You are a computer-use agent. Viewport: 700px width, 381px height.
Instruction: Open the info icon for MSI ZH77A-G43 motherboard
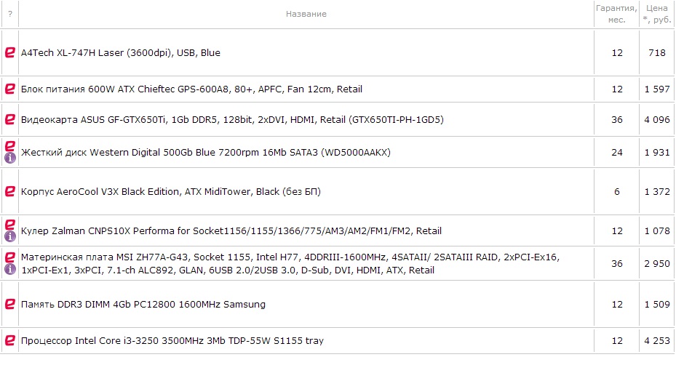pyautogui.click(x=9, y=269)
